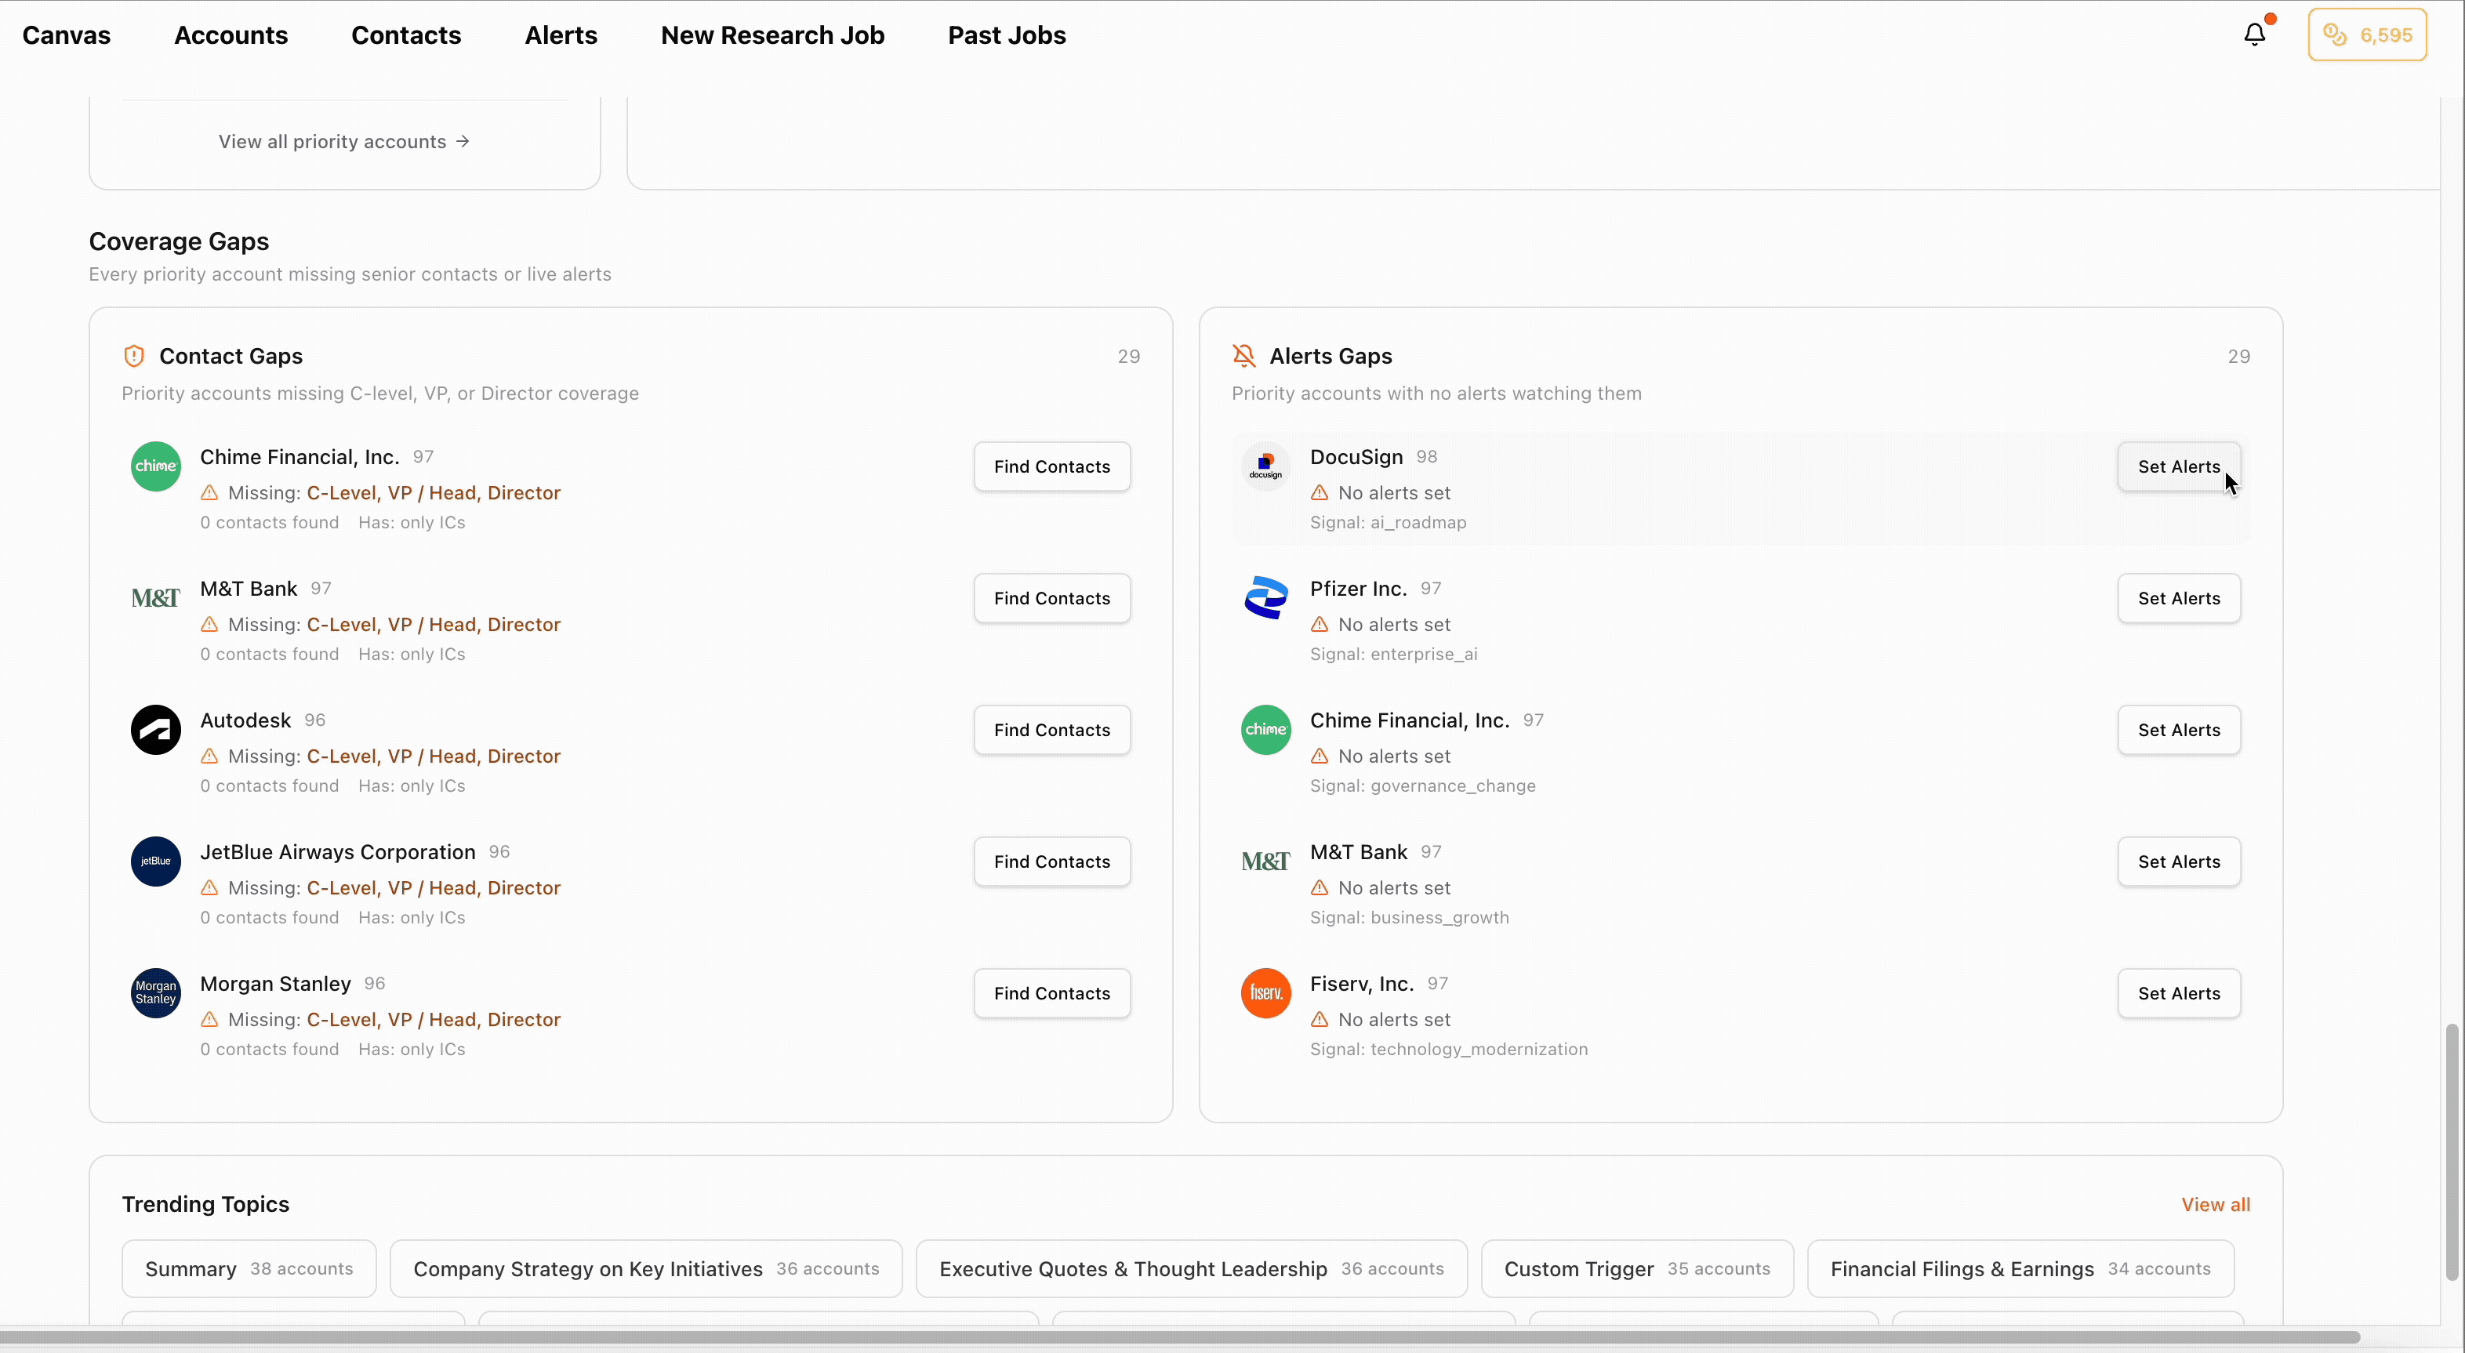The image size is (2465, 1353).
Task: Click warning triangle under JetBlue Airways Corporation
Action: tap(209, 888)
